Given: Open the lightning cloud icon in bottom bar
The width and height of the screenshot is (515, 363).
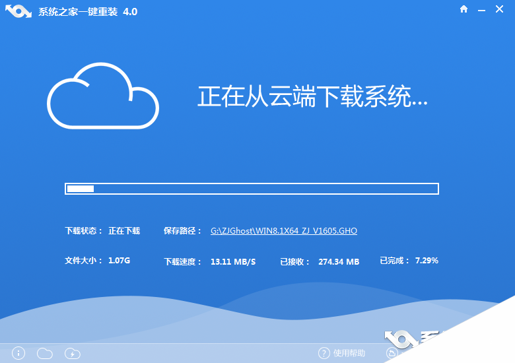Looking at the screenshot, I should [x=72, y=354].
